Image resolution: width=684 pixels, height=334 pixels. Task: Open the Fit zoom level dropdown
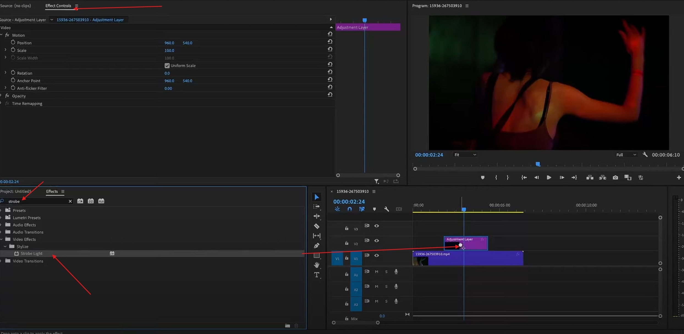click(x=465, y=154)
